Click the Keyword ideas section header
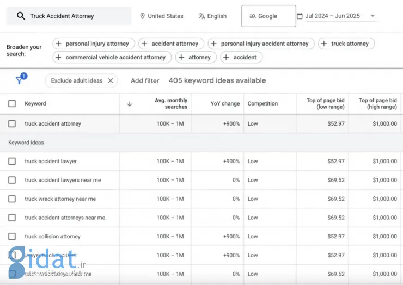Screen dimensions: 403x285 26,142
